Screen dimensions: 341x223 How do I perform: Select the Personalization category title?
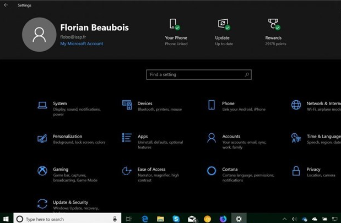pos(67,137)
